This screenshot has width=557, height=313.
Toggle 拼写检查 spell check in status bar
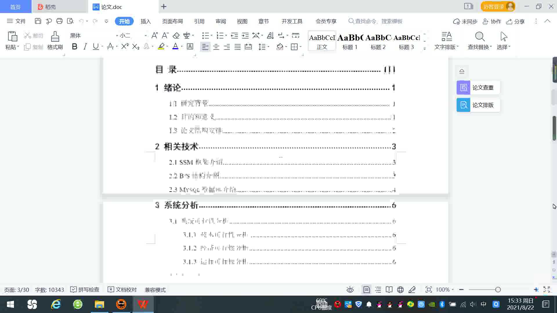pyautogui.click(x=85, y=290)
